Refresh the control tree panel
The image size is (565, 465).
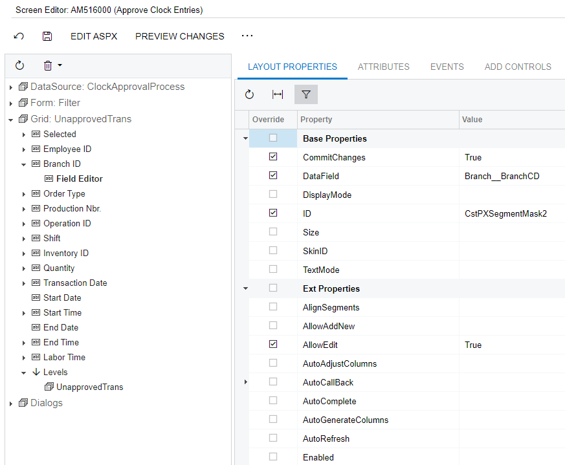[20, 65]
